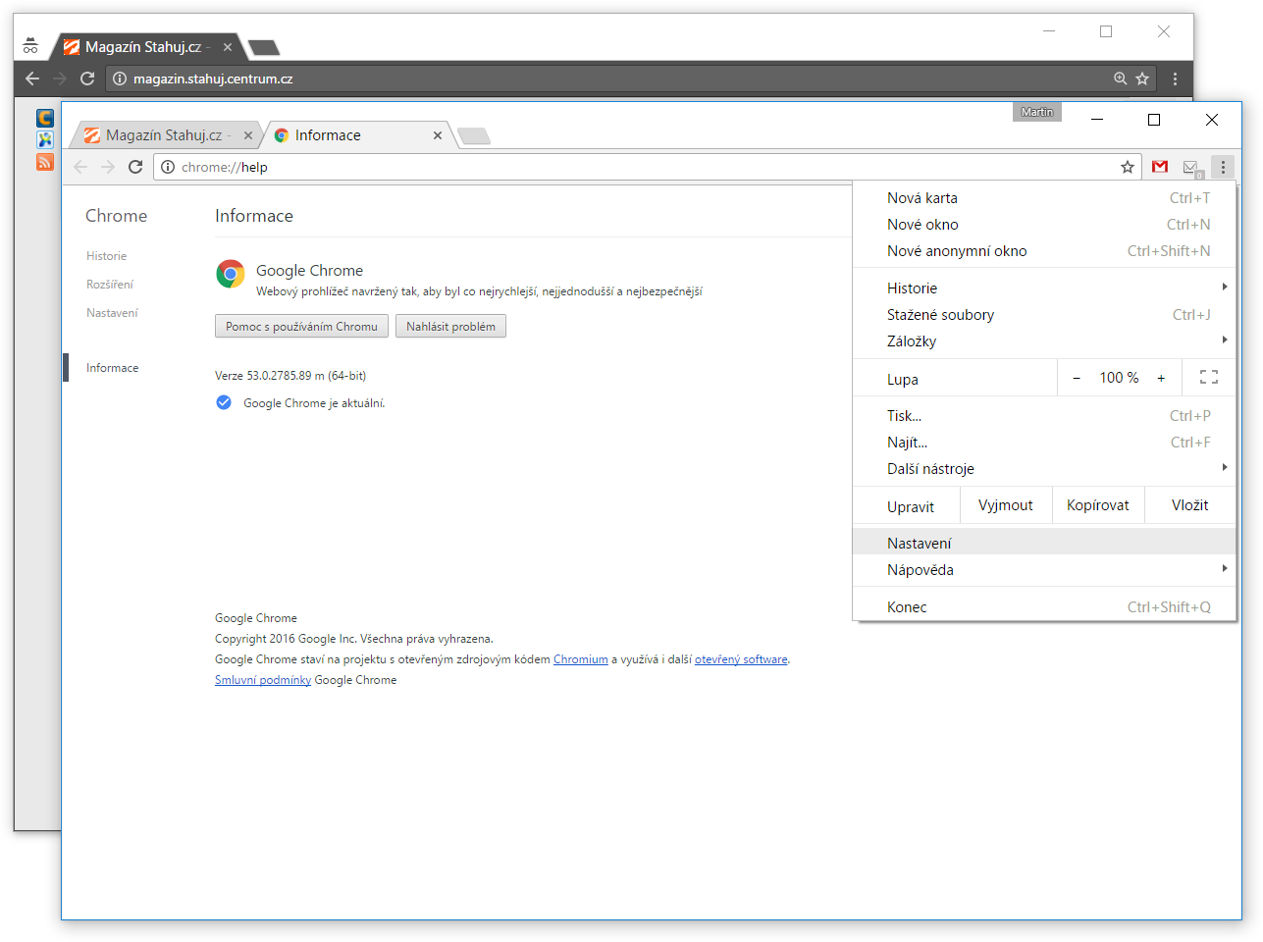Click Pomoc s používáním Chromu button
1263x942 pixels.
pyautogui.click(x=301, y=326)
